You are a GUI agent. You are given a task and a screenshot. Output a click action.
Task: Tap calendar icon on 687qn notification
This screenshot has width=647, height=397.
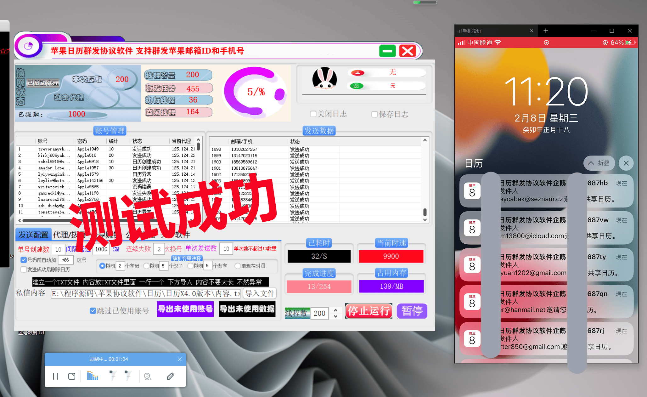pos(472,301)
